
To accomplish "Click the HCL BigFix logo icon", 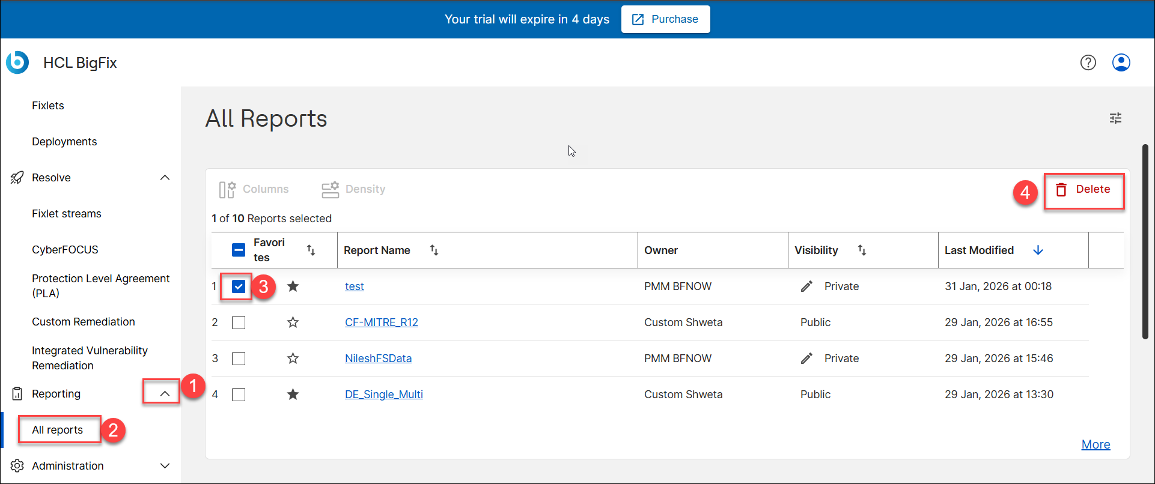I will point(17,62).
